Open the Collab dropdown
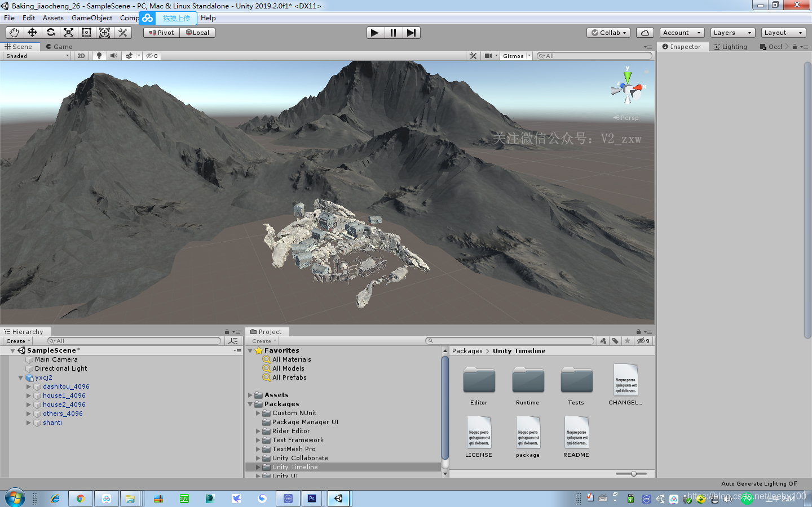The height and width of the screenshot is (507, 812). tap(608, 33)
